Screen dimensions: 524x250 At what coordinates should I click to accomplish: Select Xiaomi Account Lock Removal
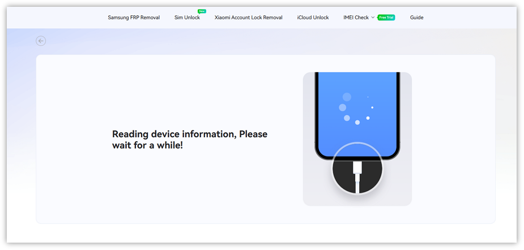coord(248,18)
